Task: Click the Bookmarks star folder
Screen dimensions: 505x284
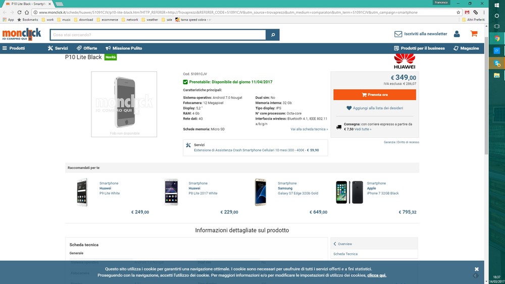Action: [28, 20]
